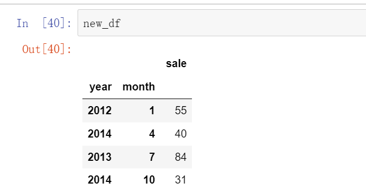Select the month 1 index cell
366x196 pixels.
[x=152, y=110]
